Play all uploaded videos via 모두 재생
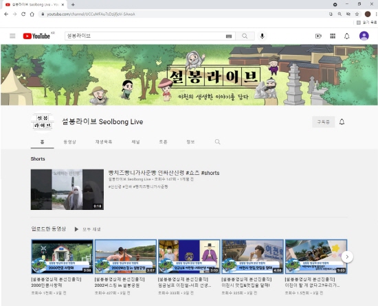The height and width of the screenshot is (306, 378). coord(88,229)
